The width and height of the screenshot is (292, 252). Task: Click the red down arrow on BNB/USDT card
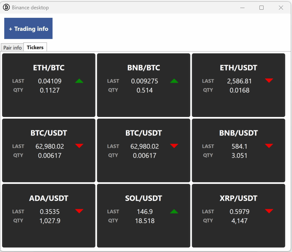coord(269,146)
